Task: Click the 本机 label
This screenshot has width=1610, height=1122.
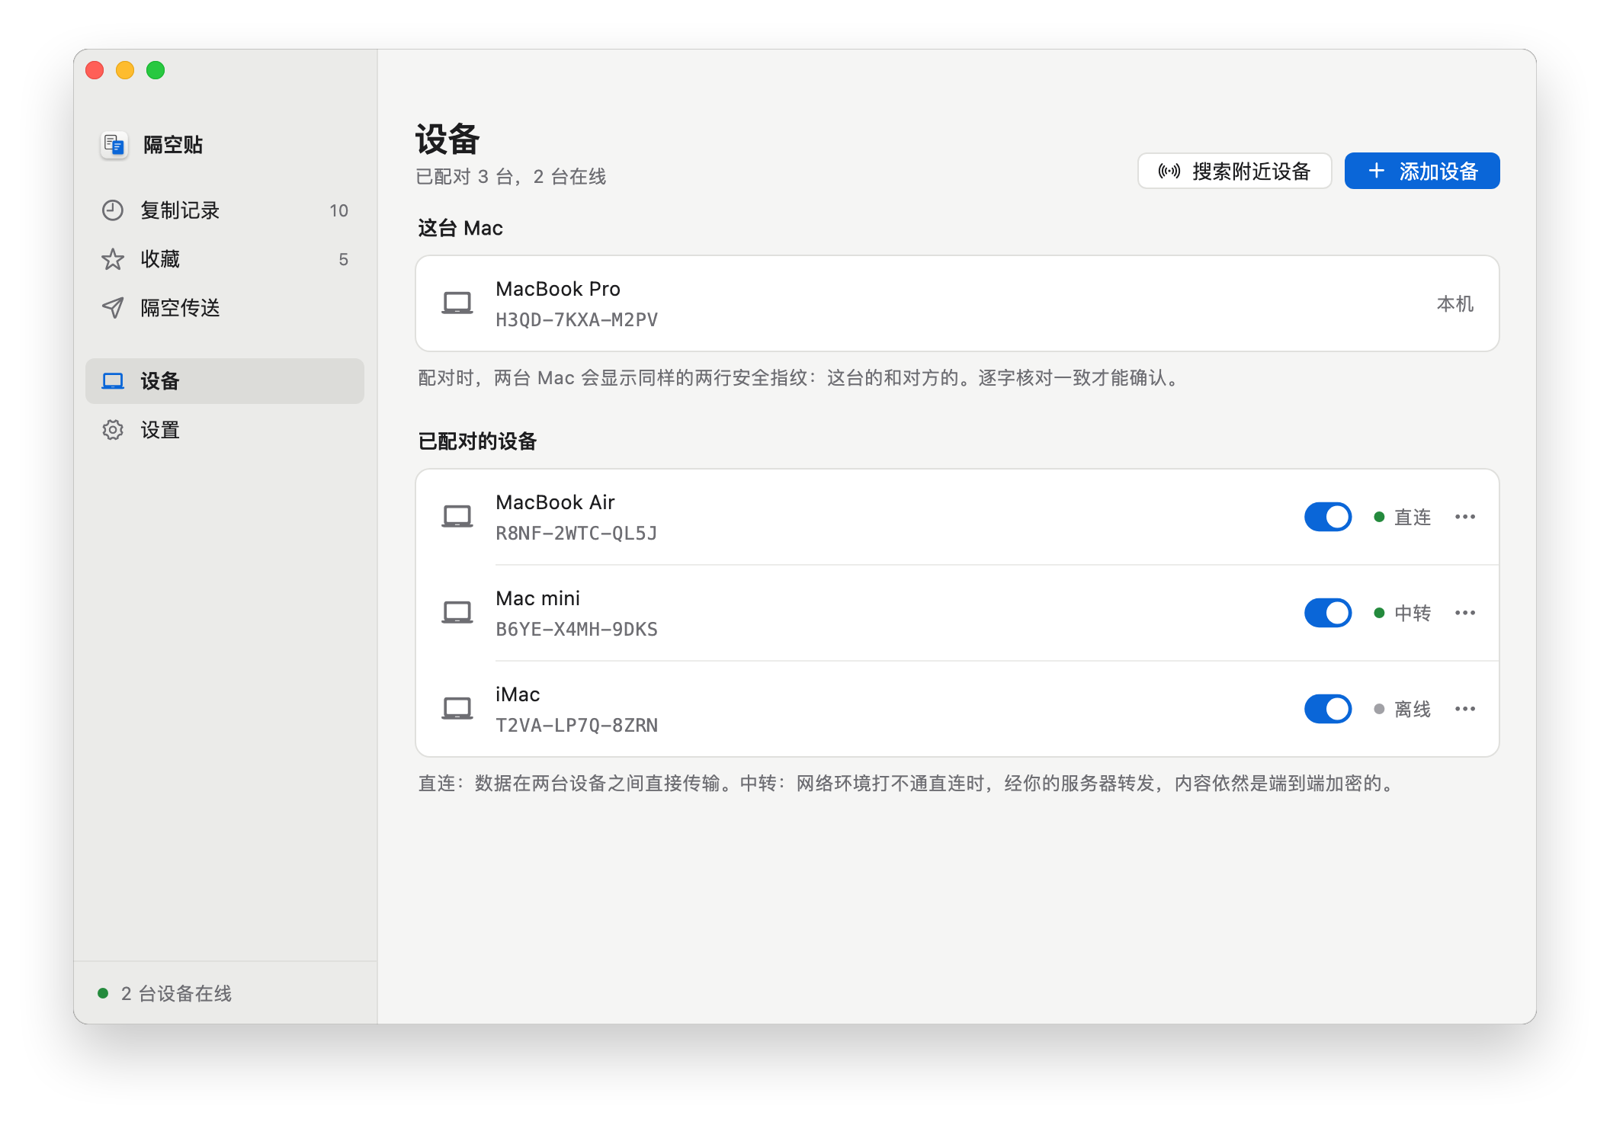Action: pos(1455,304)
